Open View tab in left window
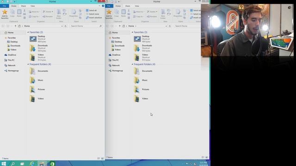This screenshot has height=166, width=296. pyautogui.click(x=33, y=6)
